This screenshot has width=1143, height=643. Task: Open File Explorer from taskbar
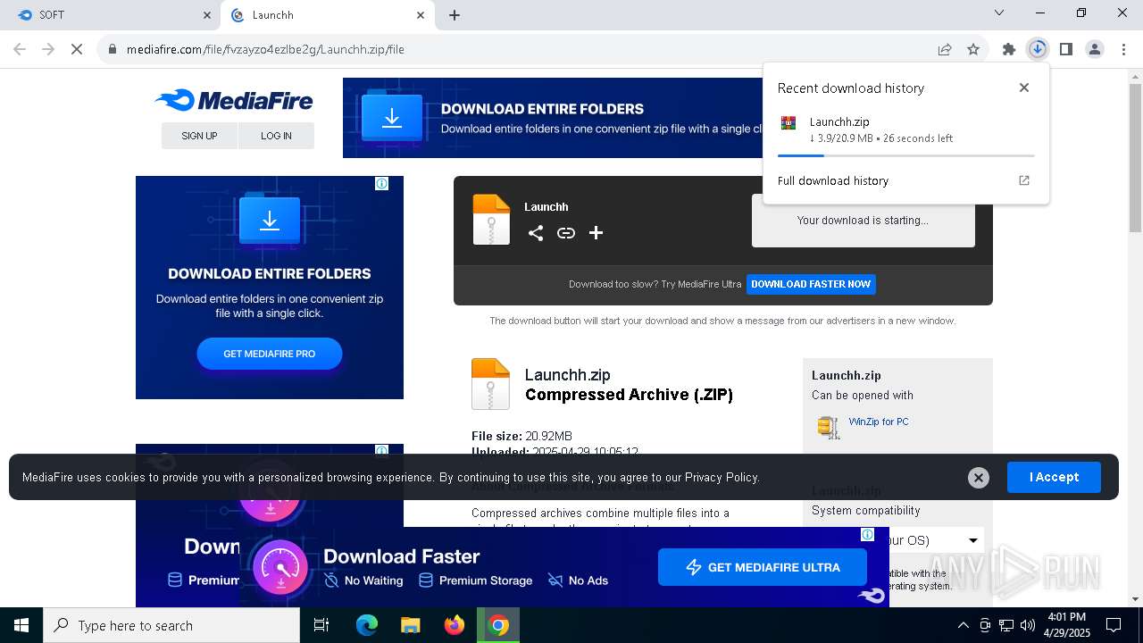(x=410, y=625)
